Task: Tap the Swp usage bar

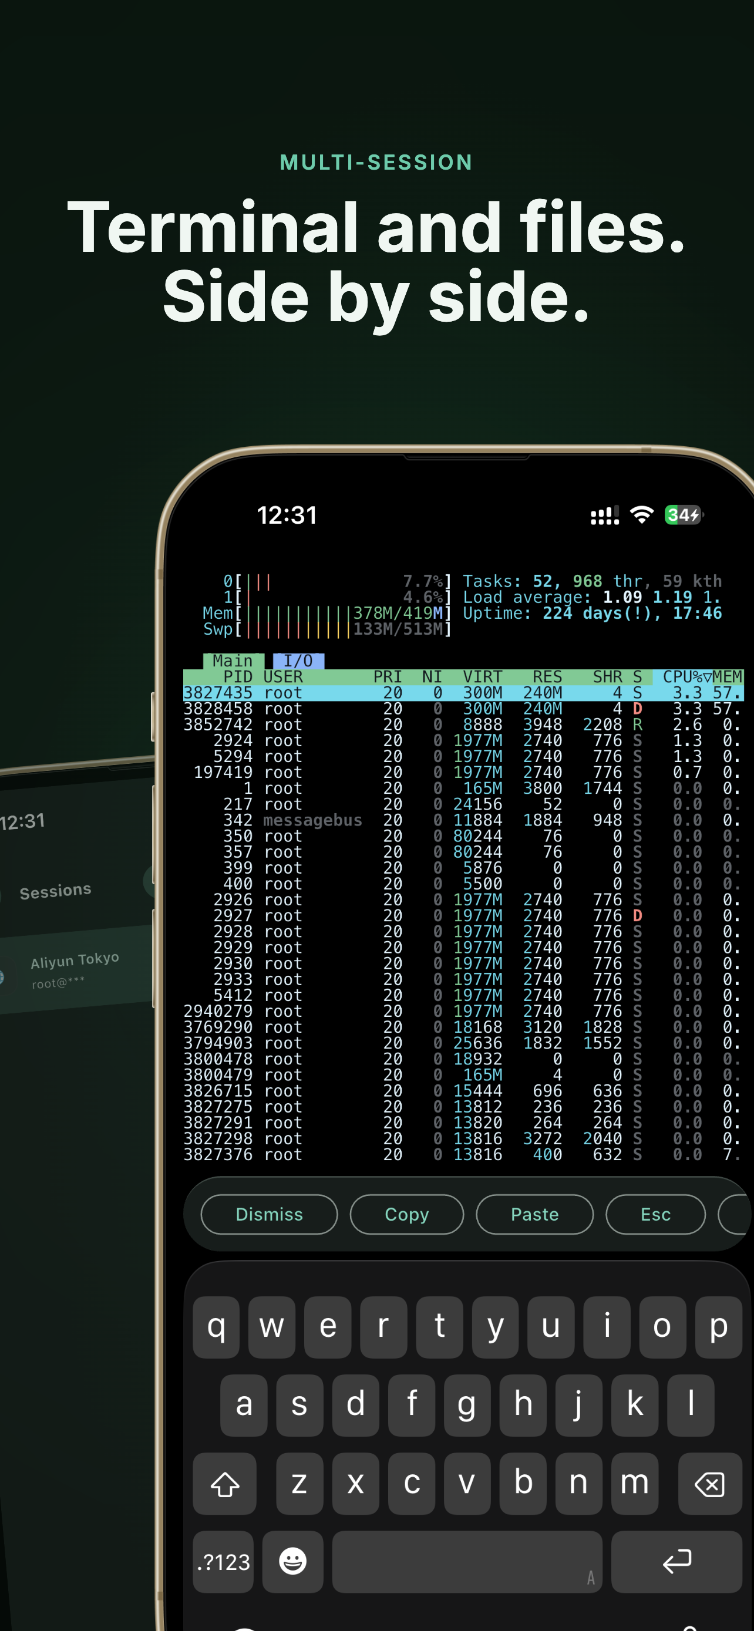Action: click(x=326, y=629)
